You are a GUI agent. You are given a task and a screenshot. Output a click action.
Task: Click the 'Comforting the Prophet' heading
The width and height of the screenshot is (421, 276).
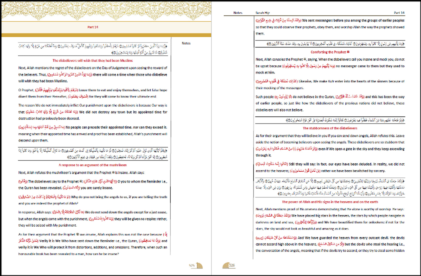click(x=330, y=52)
